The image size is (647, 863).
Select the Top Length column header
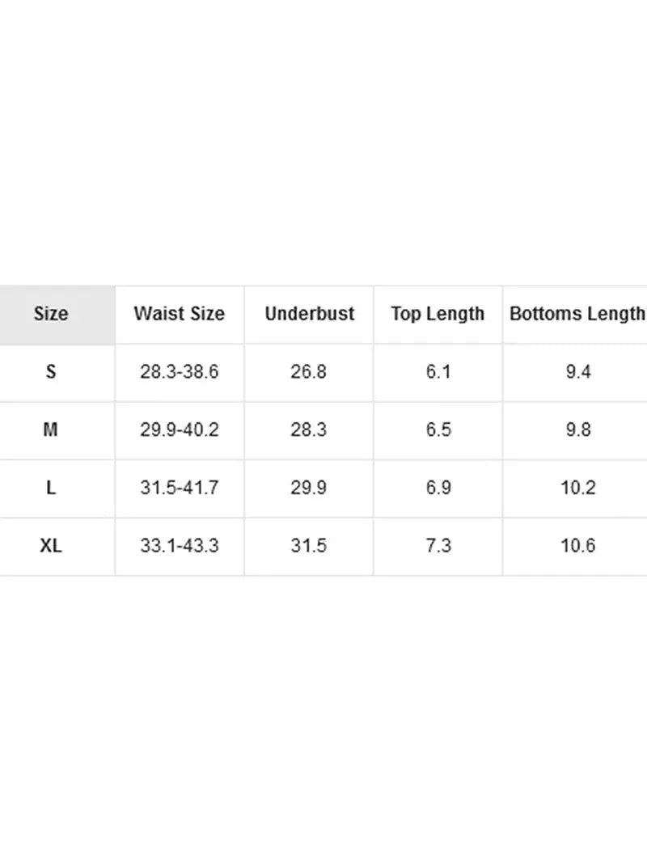438,314
